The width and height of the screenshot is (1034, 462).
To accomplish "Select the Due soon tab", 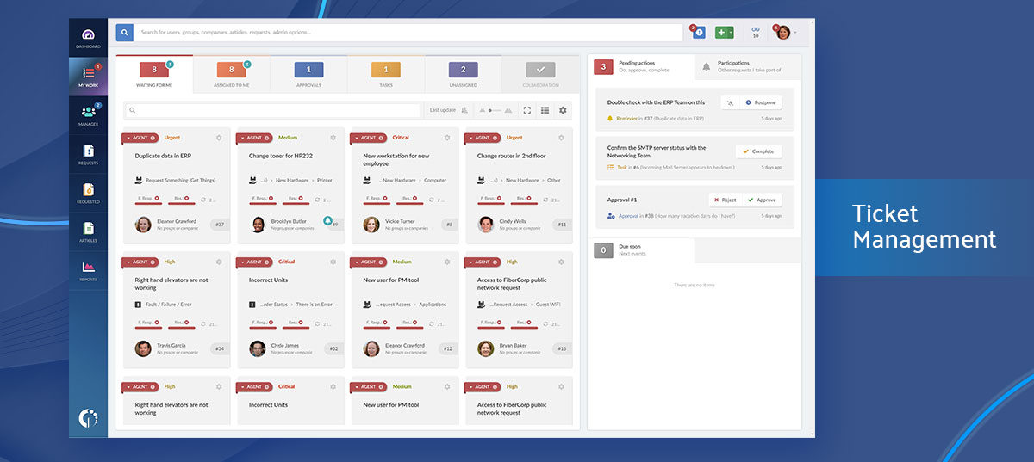I will 640,250.
